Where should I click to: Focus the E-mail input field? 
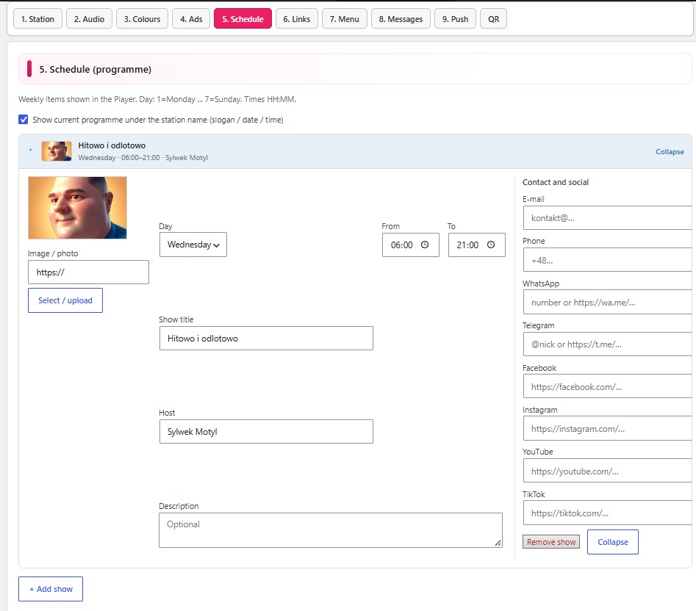pyautogui.click(x=607, y=217)
